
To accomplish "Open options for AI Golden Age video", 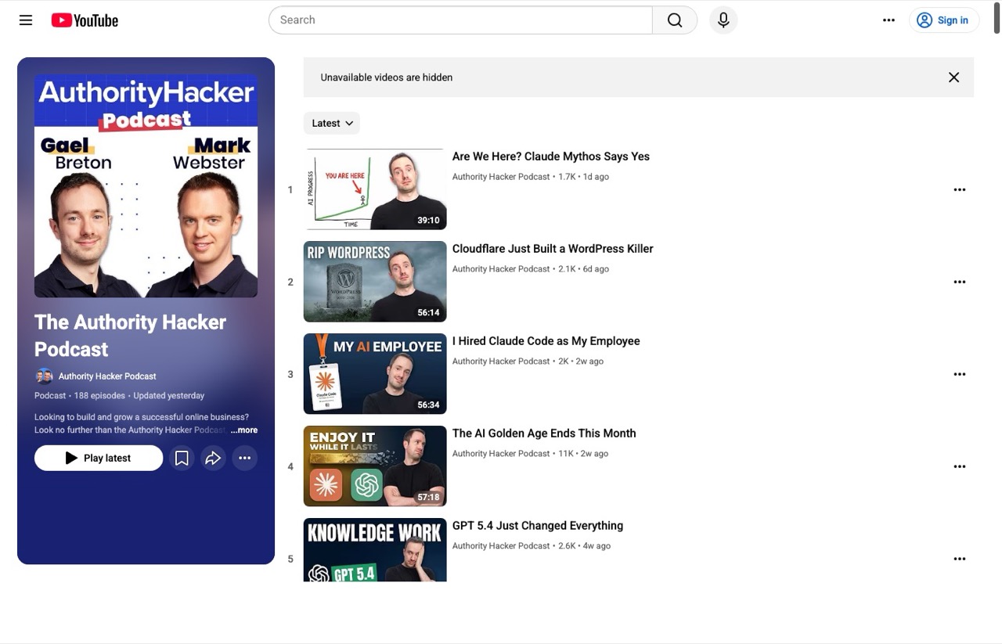I will coord(960,466).
